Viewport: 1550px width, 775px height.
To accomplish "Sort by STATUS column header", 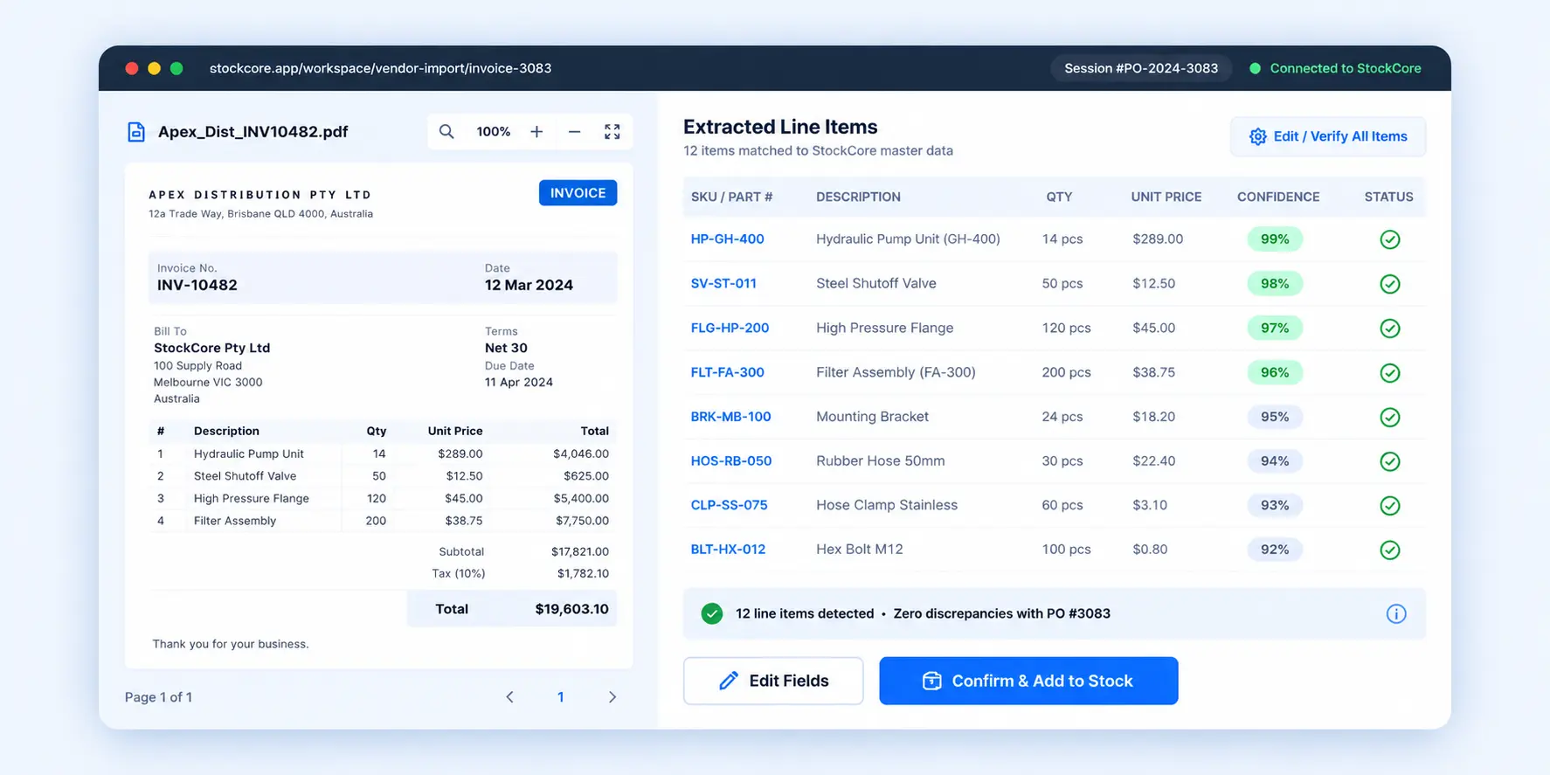I will coord(1388,197).
